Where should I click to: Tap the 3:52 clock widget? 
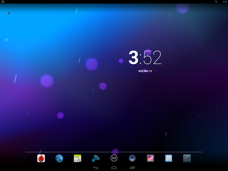coord(145,58)
